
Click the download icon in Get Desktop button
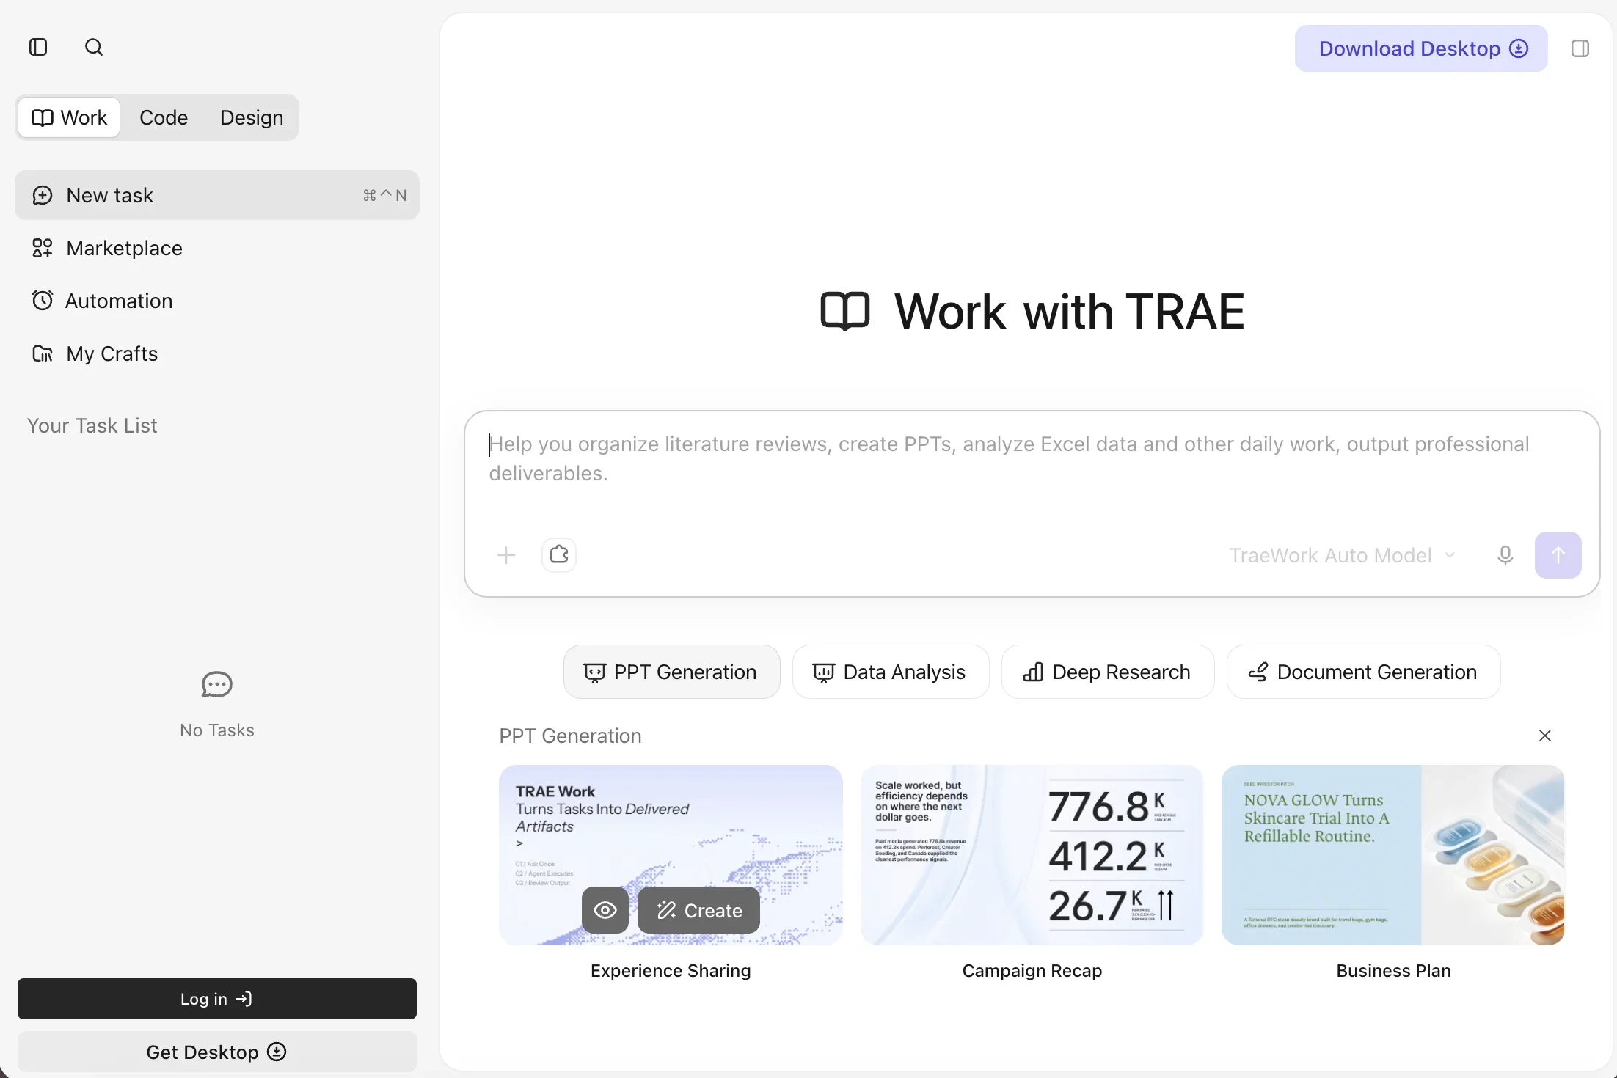pos(277,1052)
